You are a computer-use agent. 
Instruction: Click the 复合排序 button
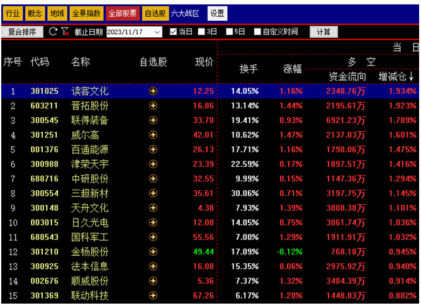[x=22, y=32]
